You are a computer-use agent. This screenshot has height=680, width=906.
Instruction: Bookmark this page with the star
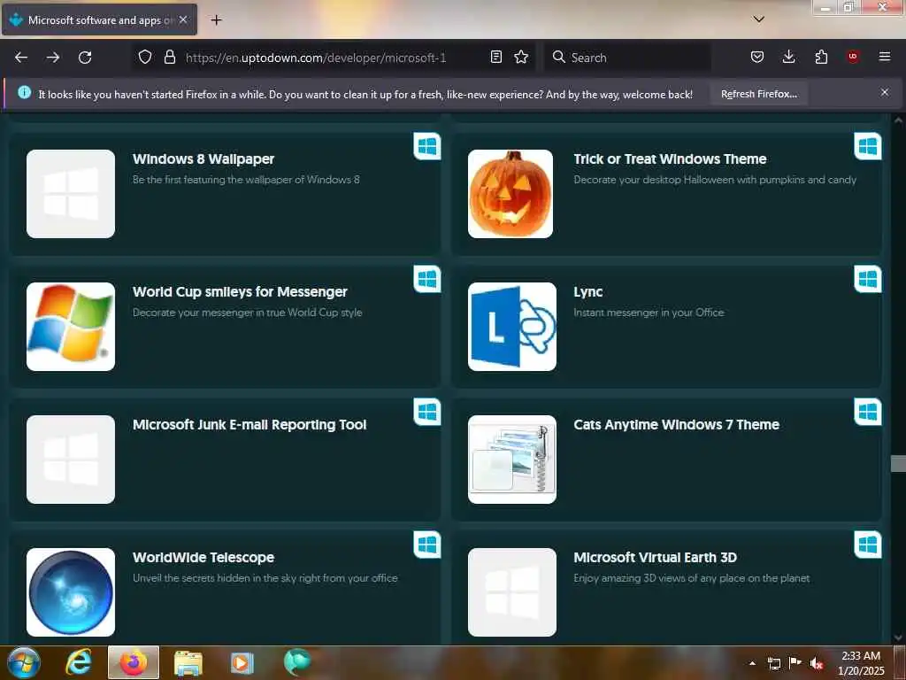coord(521,57)
